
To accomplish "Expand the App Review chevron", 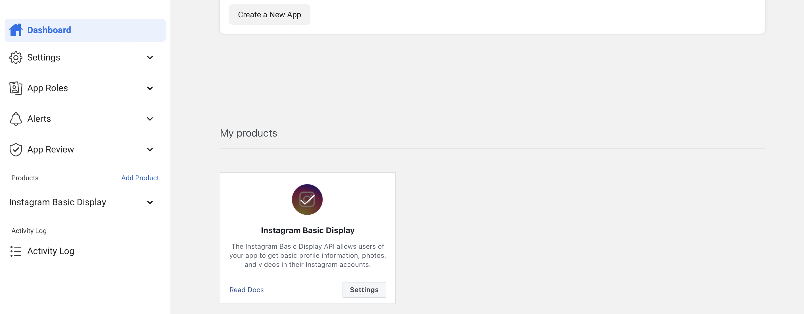I will tap(150, 150).
